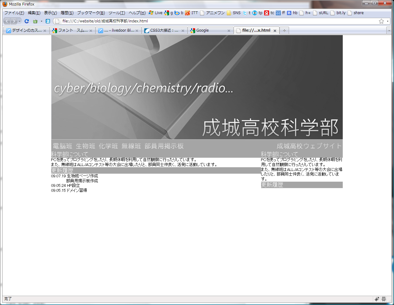The image size is (394, 305).
Task: Close the livedoor Bl... tab
Action: click(137, 31)
